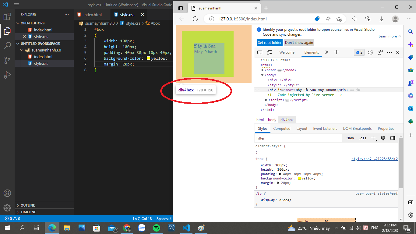Screen dimensions: 416x234
Task: Open Learn more link
Action: point(388,36)
